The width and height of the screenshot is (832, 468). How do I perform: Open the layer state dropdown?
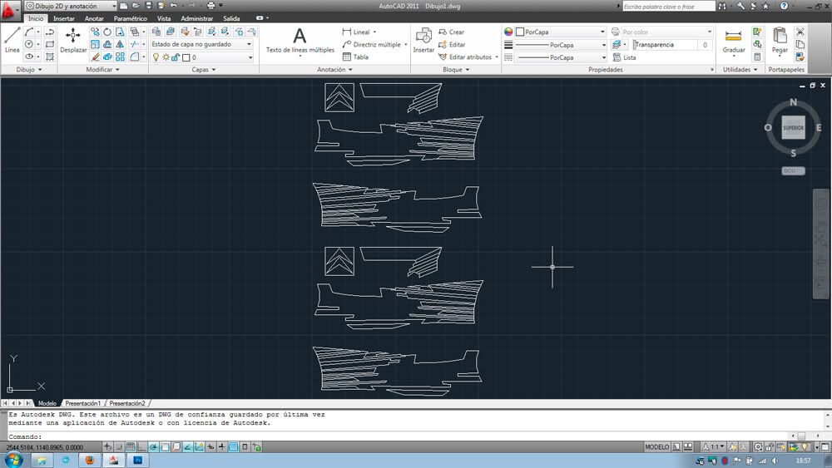click(x=201, y=45)
